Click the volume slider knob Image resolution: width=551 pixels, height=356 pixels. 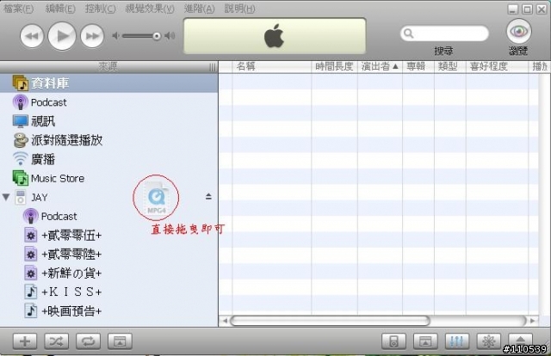157,36
